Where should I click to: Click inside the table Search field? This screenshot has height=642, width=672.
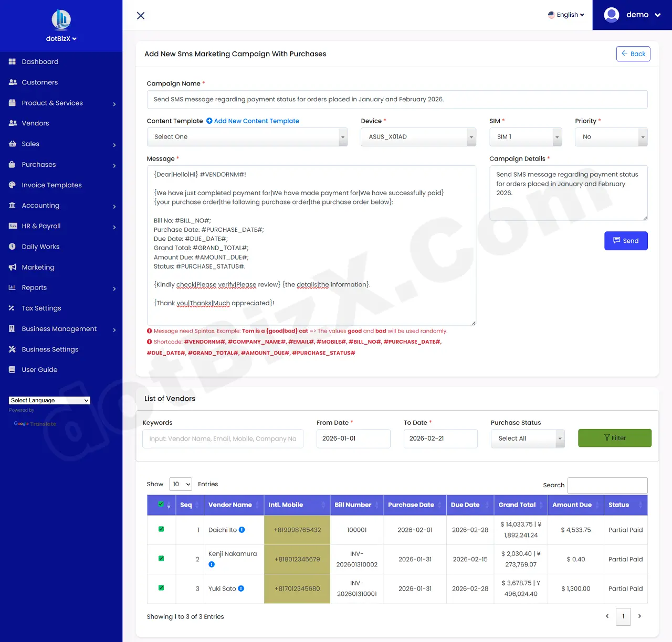click(x=607, y=485)
